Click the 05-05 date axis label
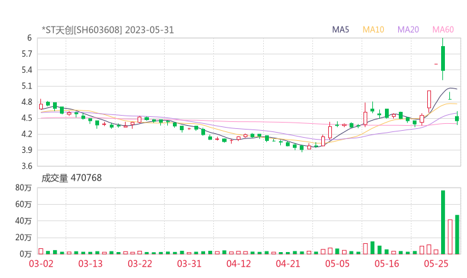 tap(337, 263)
